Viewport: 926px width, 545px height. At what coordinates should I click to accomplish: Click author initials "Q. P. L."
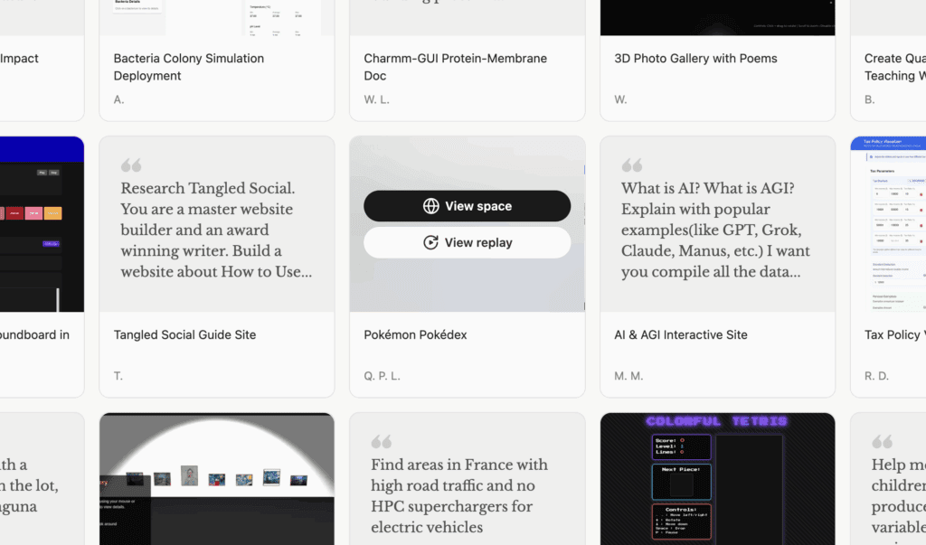[x=383, y=376]
